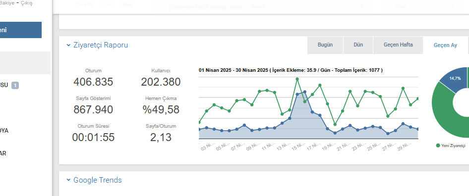Screen dimensions: 469x196
Task: Click the Hemen Çıkma label
Action: [161, 98]
